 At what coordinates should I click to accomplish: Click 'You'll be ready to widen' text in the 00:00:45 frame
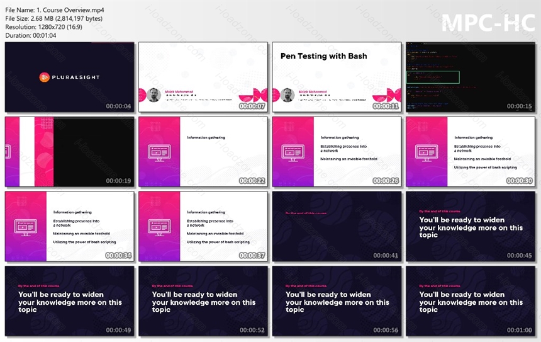point(462,220)
